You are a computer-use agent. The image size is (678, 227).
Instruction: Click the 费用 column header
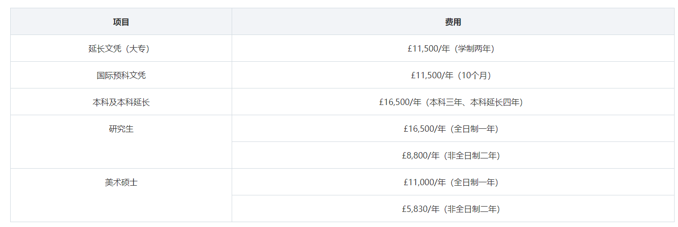pyautogui.click(x=453, y=22)
